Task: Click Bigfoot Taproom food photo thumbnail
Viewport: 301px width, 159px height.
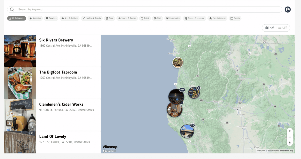Action: [20, 83]
